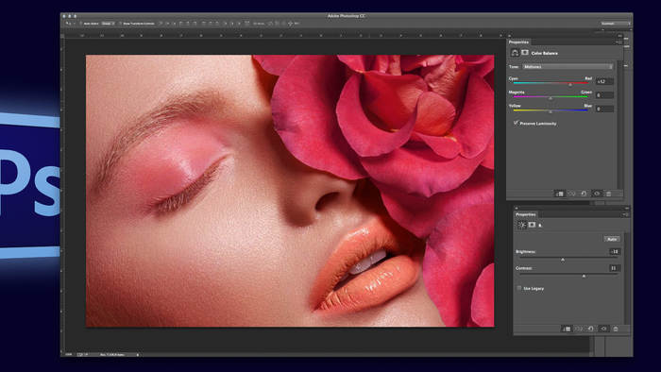The height and width of the screenshot is (372, 661).
Task: Toggle Preserve Luminosity checkbox
Action: coord(516,123)
